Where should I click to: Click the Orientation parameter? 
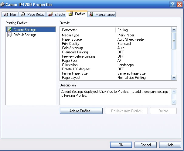click(70, 65)
